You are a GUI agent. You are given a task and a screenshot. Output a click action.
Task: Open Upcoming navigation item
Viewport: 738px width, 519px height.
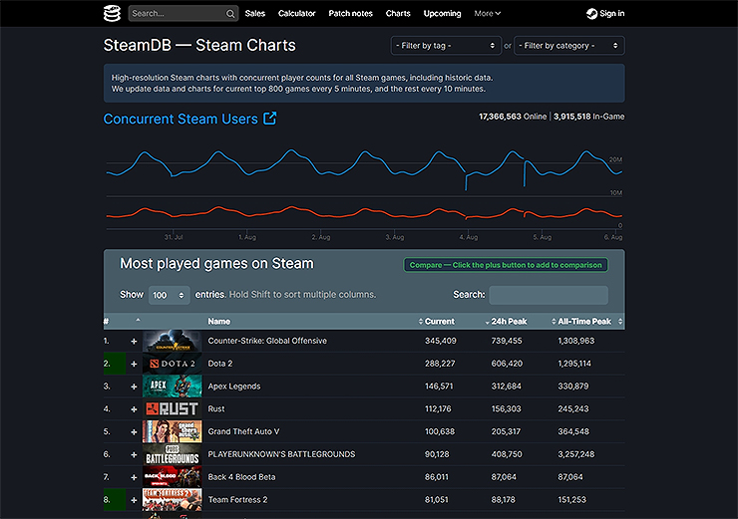(443, 14)
